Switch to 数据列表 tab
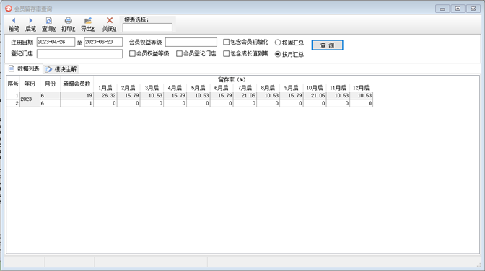The width and height of the screenshot is (485, 271). coord(24,68)
